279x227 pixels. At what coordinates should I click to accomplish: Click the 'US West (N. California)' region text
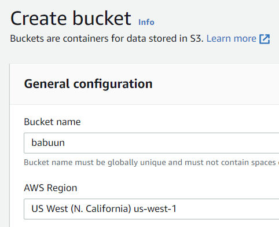[x=81, y=208]
